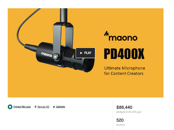174x130 pixels.
Task: Click the green Project We Love badge icon
Action: tap(10, 107)
